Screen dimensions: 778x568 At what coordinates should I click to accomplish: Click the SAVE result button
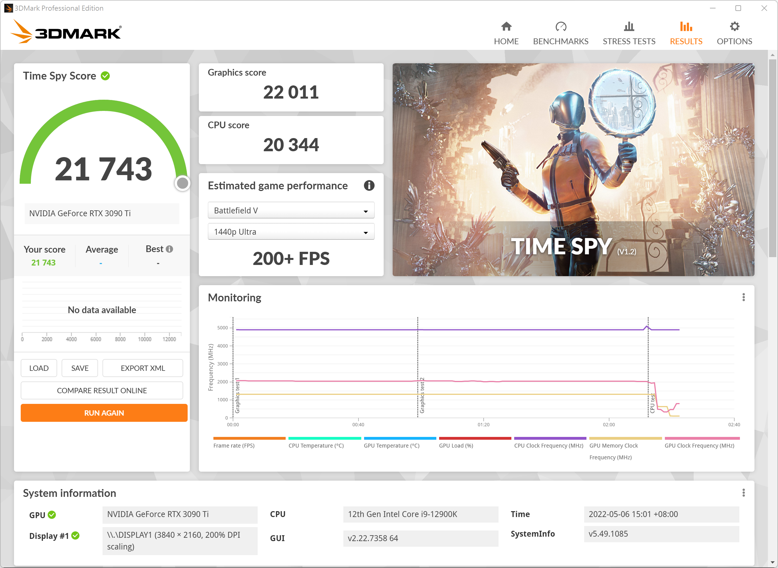pos(80,368)
